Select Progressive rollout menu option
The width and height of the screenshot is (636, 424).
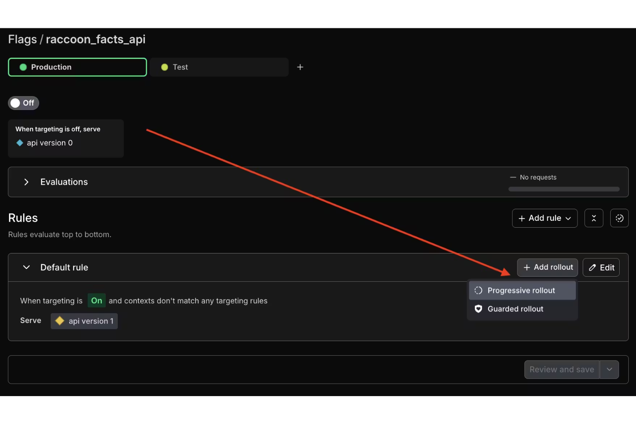click(x=522, y=290)
